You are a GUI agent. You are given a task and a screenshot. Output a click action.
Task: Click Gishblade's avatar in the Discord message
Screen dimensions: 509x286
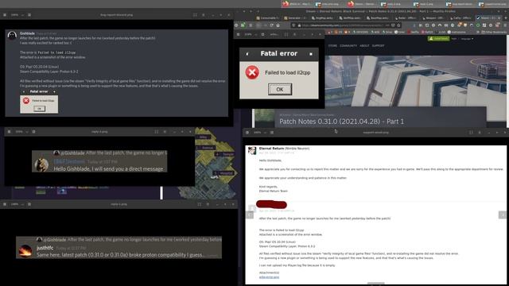tap(12, 35)
